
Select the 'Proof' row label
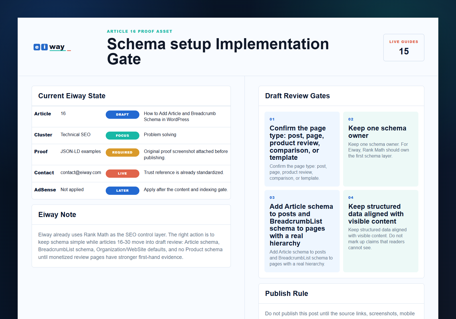(x=41, y=152)
